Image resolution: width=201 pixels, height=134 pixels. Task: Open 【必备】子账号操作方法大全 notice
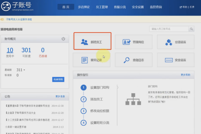20,113
